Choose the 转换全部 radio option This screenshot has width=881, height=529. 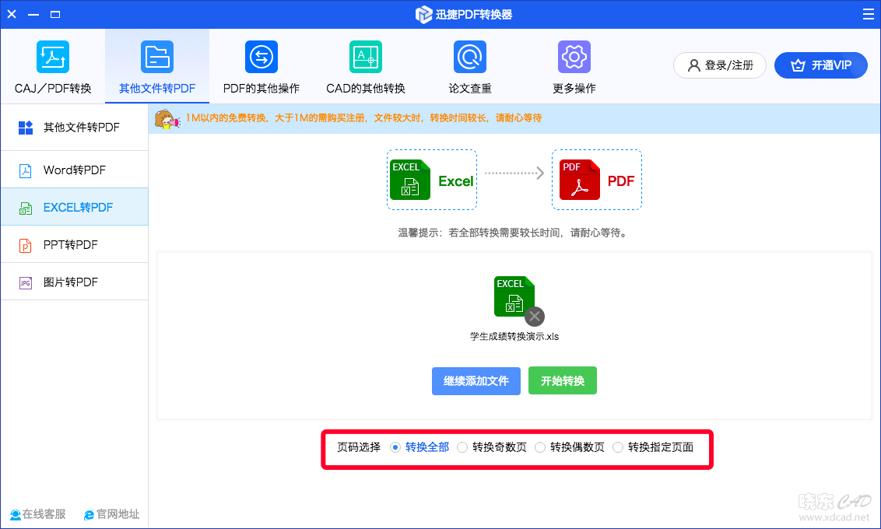[395, 447]
